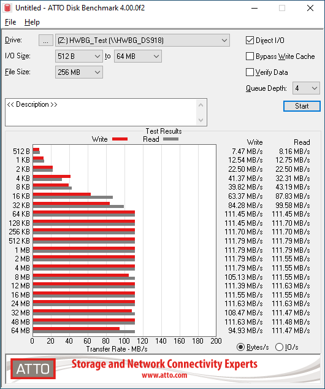Expand the 512 B minimum I/O size dropdown
325x389 pixels.
pyautogui.click(x=79, y=56)
